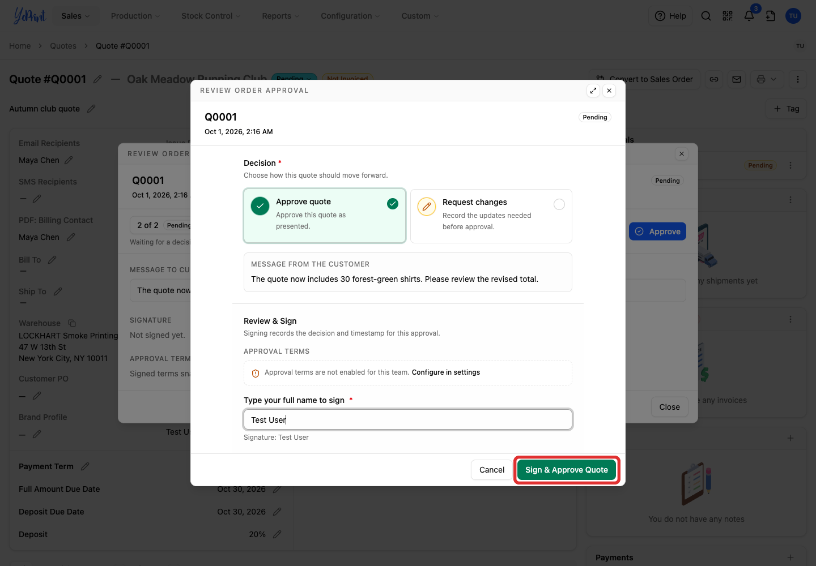Edit Autumn club quote description pencil
This screenshot has width=816, height=566.
(x=91, y=109)
